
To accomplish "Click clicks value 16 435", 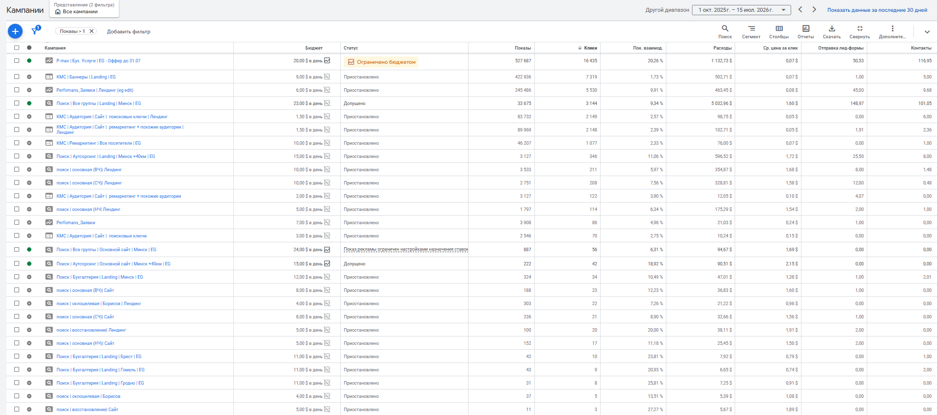I will (x=590, y=61).
